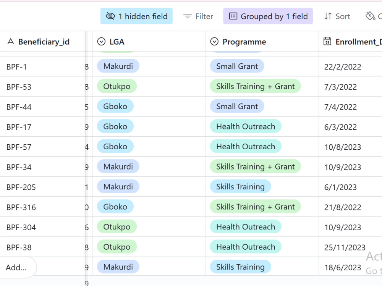Viewport: 382px width, 286px height.
Task: Click Health Outreach tag in BPF-17 row
Action: pos(246,126)
